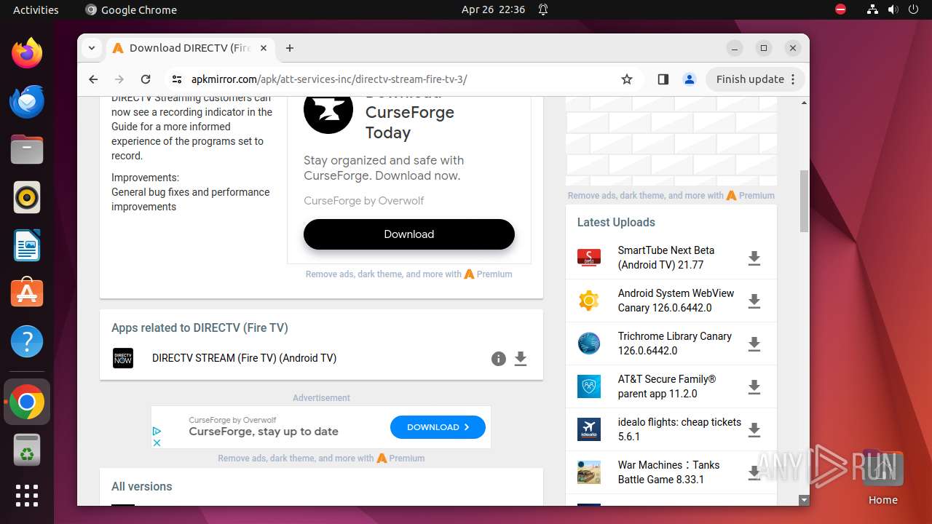Close the Download DIRECTV tab
Screen dimensions: 932x524
[264, 48]
